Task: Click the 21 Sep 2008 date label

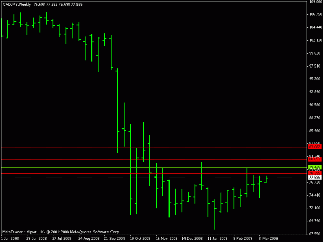Action: 115,239
